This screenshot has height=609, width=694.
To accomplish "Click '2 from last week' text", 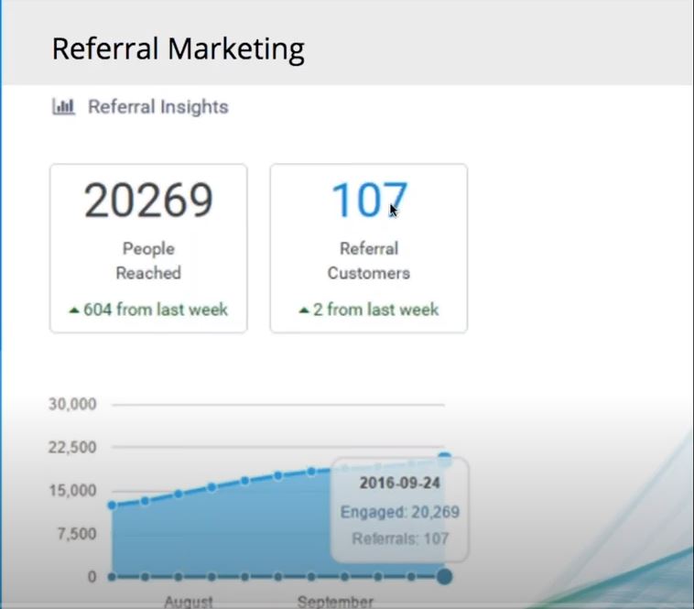I will [375, 310].
